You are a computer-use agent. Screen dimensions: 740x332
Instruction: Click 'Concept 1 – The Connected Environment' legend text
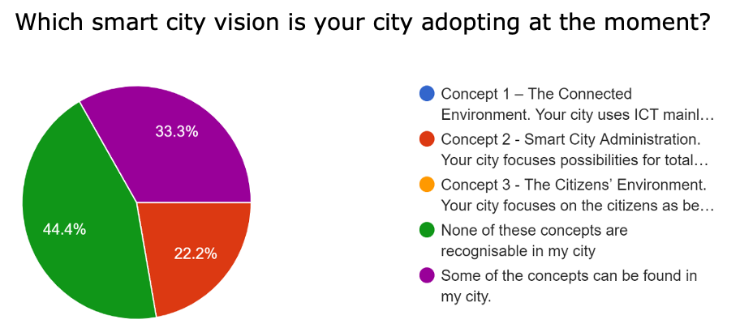tap(536, 94)
